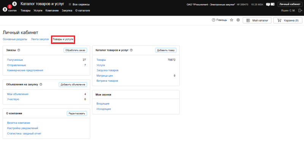Image resolution: width=304 pixels, height=141 pixels.
Task: Click help icon next to Объявления на закупку
Action: click(41, 84)
